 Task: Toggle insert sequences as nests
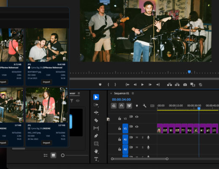pyautogui.click(x=114, y=106)
